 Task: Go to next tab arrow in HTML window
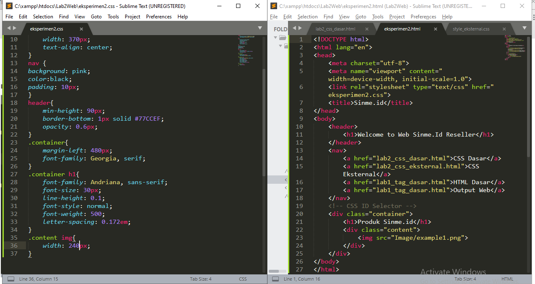(x=300, y=28)
